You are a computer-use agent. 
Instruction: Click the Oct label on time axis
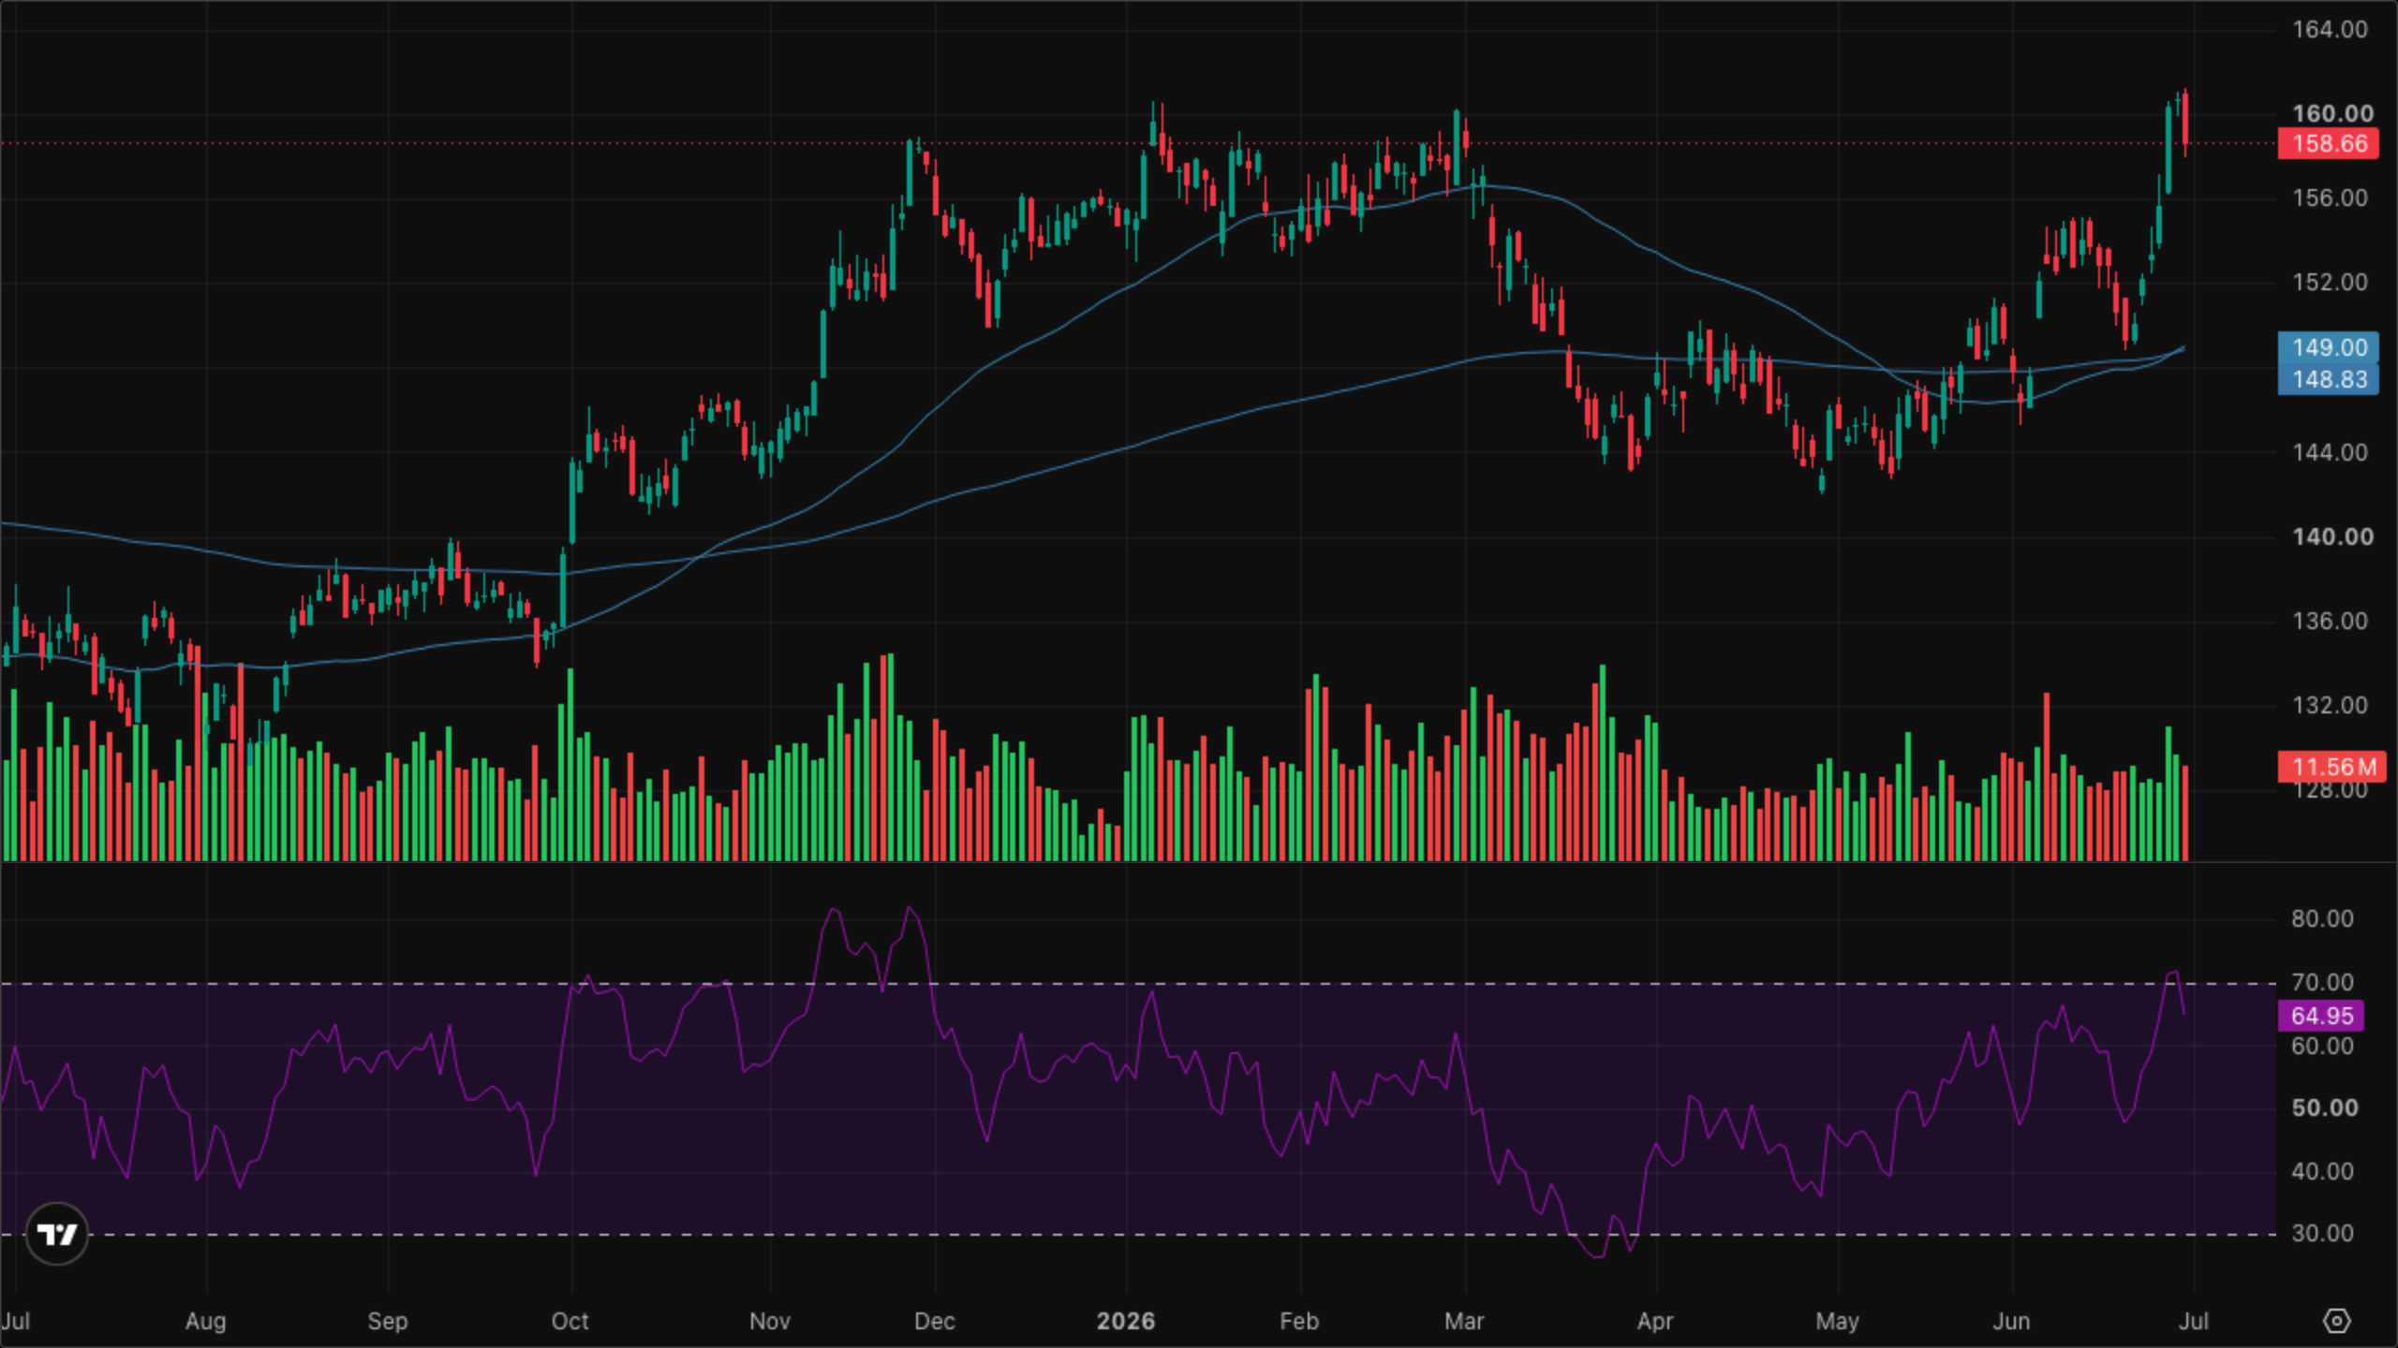(570, 1321)
